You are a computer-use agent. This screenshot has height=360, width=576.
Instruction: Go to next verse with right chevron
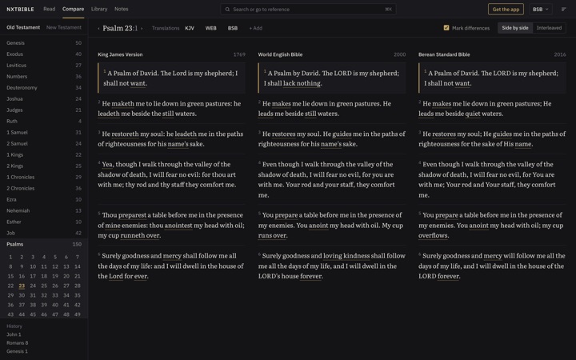pyautogui.click(x=142, y=28)
